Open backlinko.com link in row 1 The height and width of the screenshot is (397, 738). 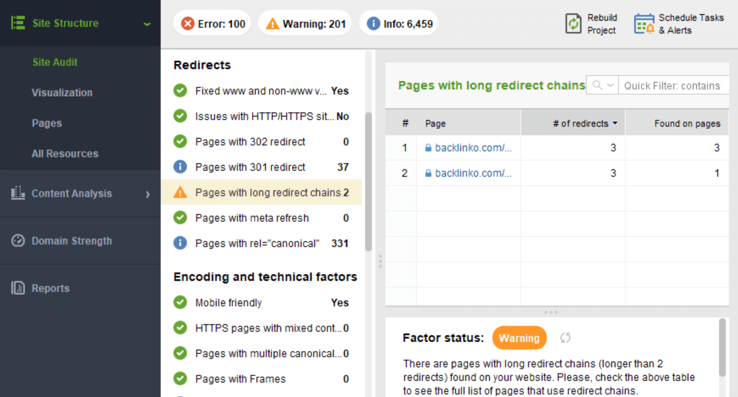tap(473, 148)
